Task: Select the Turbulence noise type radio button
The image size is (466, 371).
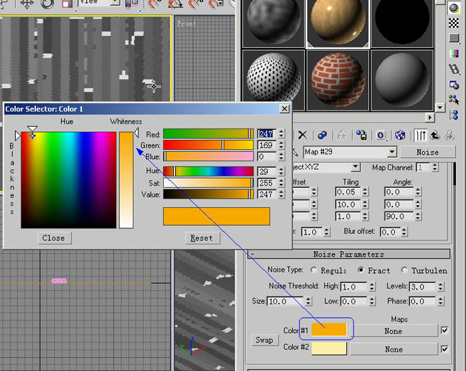Action: coord(403,270)
